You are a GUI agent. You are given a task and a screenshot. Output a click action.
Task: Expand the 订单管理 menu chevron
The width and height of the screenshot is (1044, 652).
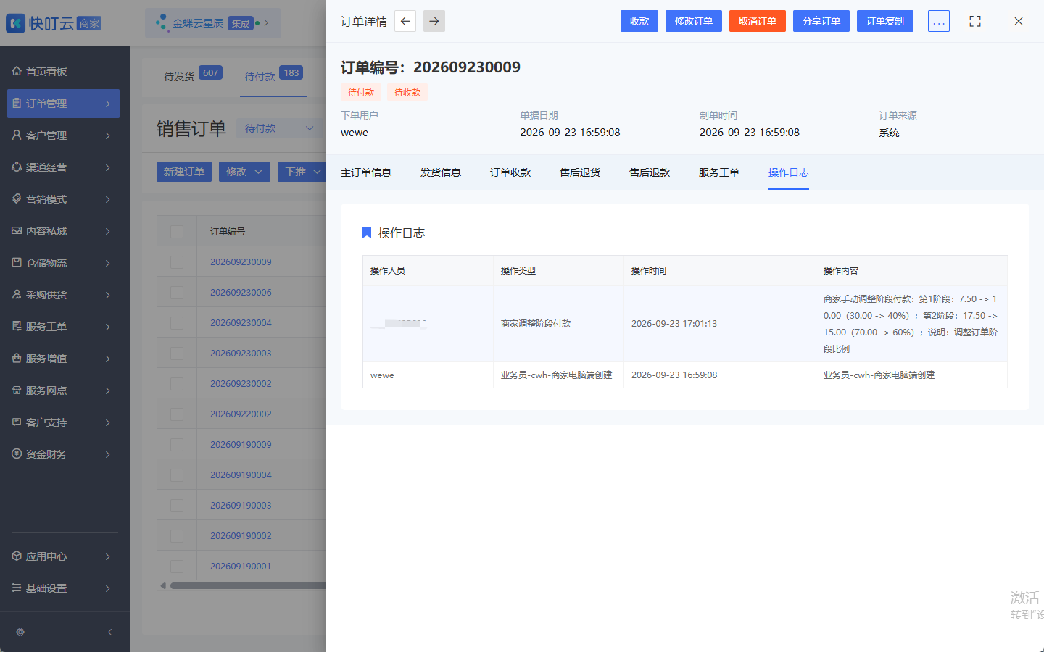pos(107,104)
